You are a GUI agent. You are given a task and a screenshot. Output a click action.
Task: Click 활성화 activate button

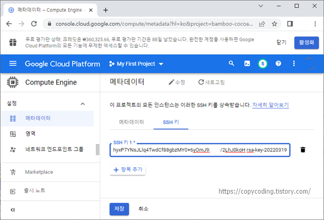coord(306,42)
